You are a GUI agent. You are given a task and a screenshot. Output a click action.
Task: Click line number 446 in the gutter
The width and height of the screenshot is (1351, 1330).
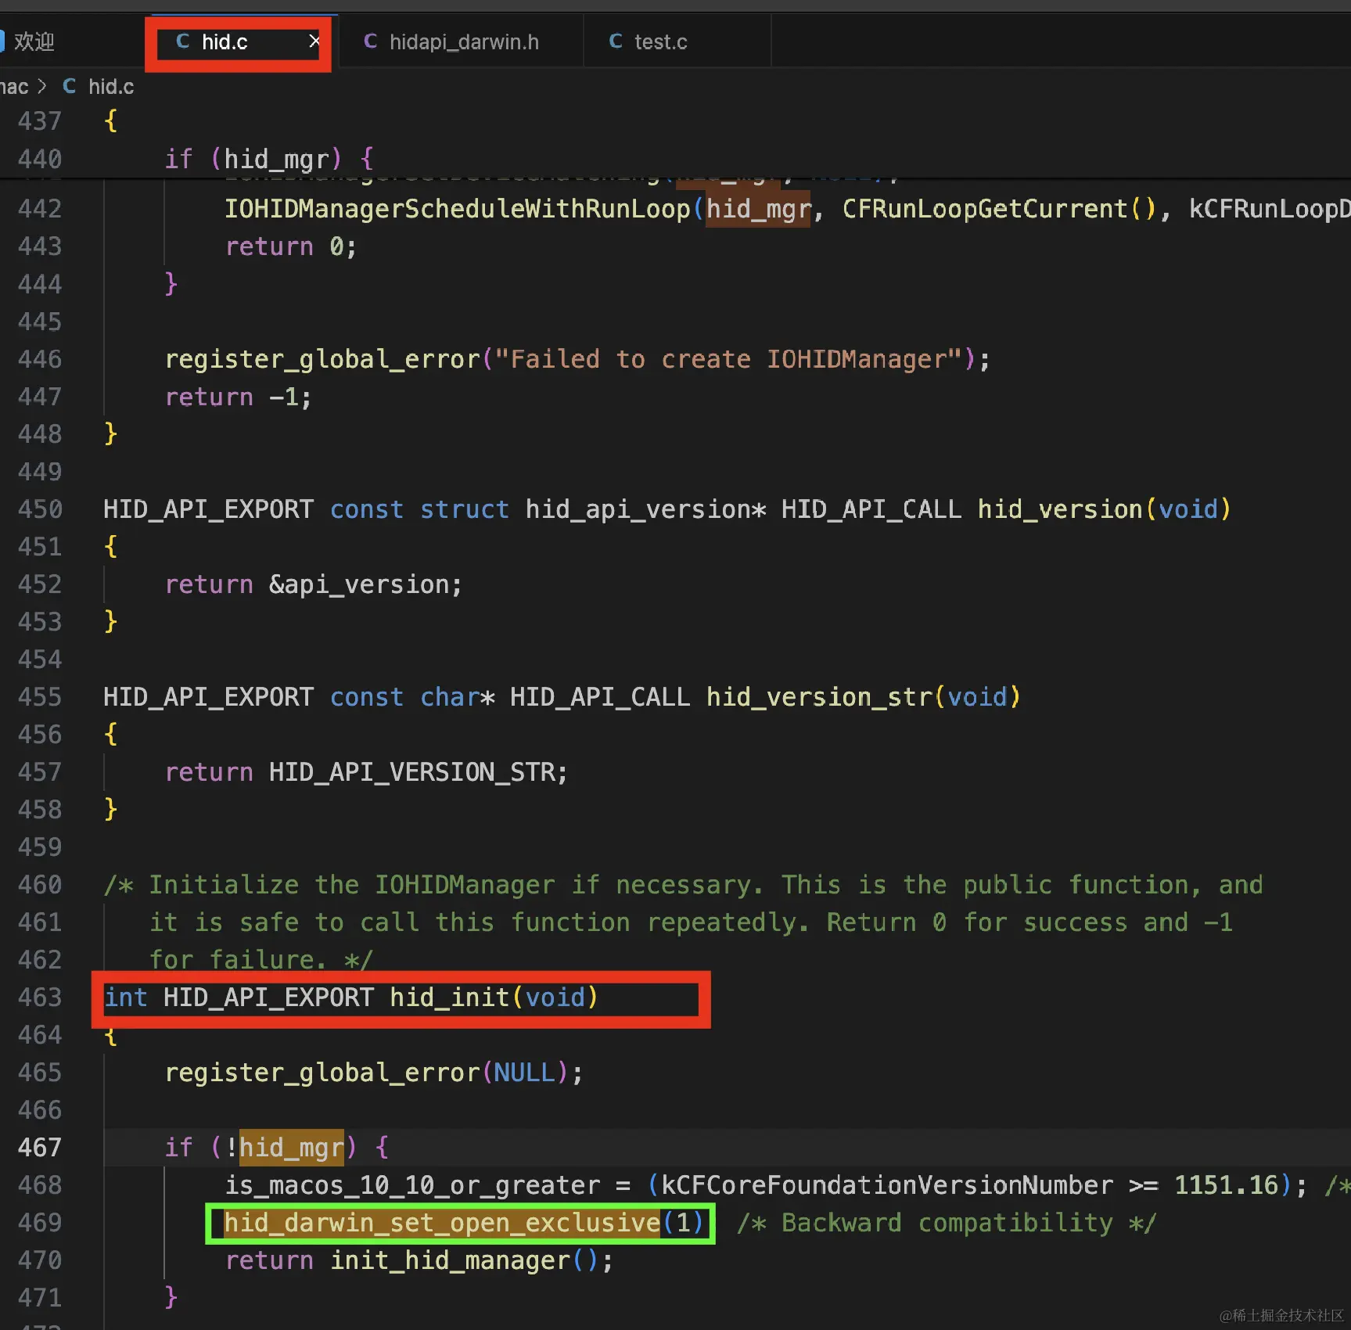(x=39, y=359)
